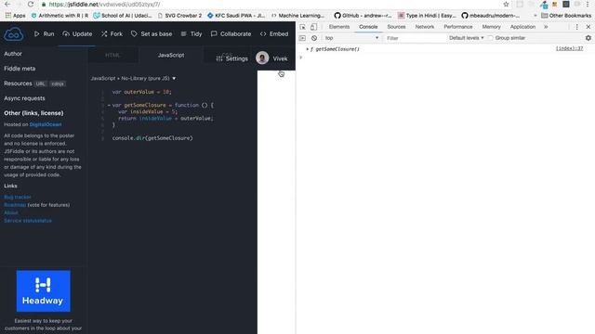Open the DevTools Performance tab

(458, 27)
